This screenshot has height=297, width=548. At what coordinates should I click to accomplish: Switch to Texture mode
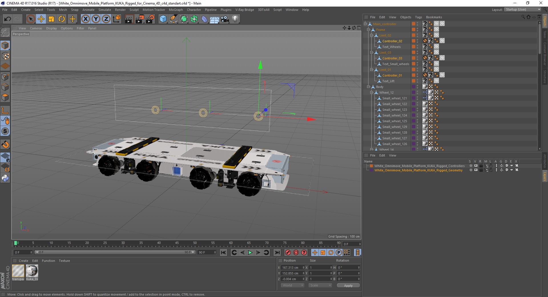(5, 56)
